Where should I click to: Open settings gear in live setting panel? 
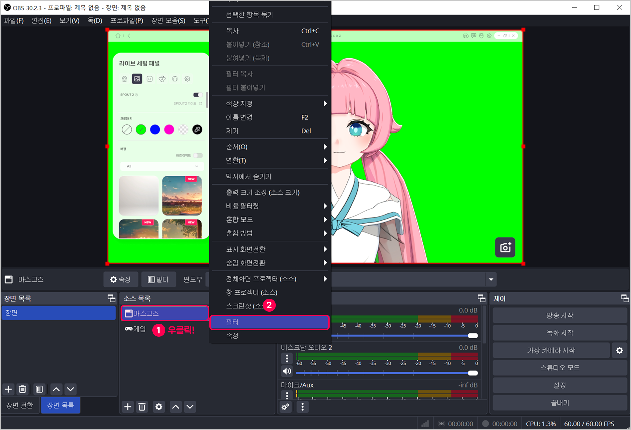187,79
